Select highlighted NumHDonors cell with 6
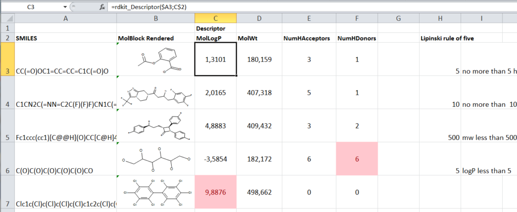The height and width of the screenshot is (212, 517). pyautogui.click(x=357, y=159)
